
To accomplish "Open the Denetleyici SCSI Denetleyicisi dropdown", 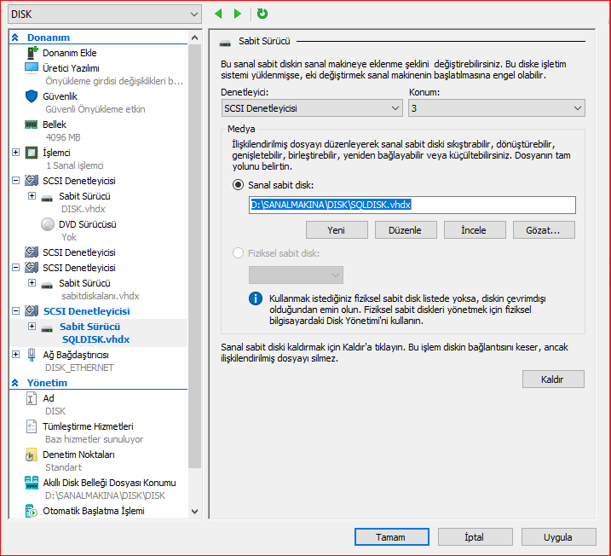I will pos(312,108).
